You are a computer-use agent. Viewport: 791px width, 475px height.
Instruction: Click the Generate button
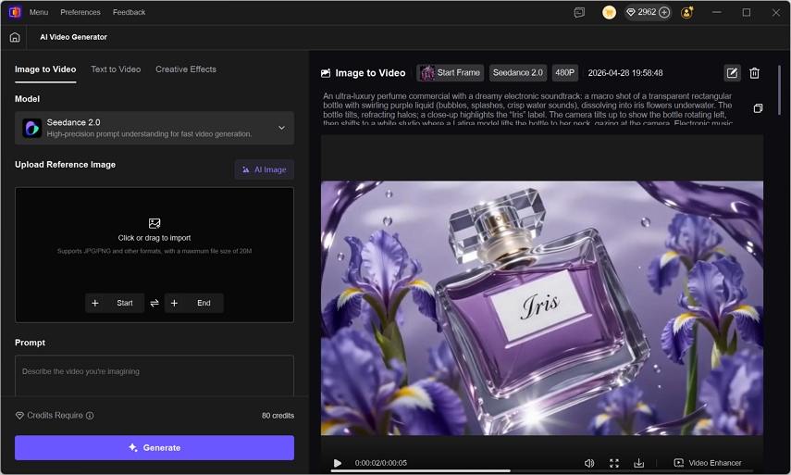pos(154,448)
